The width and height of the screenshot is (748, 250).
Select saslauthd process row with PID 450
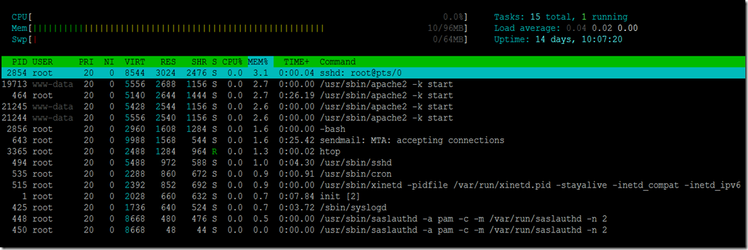(373, 230)
